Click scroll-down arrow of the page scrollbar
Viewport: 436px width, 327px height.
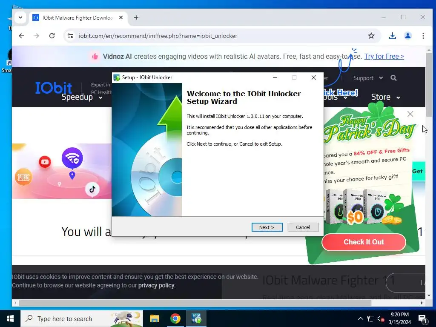(429, 295)
